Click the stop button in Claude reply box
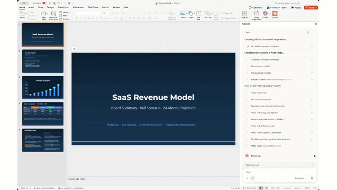The width and height of the screenshot is (337, 190). coord(312,178)
